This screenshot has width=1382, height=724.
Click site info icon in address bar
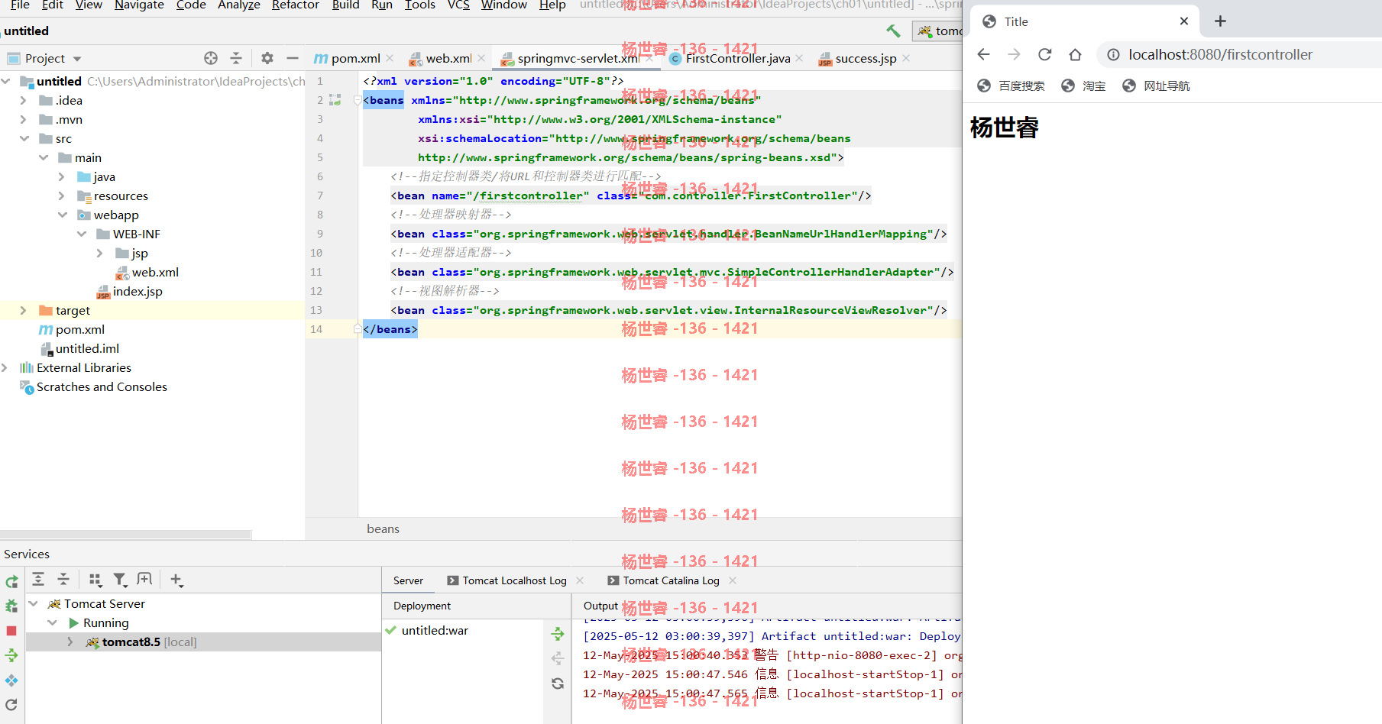1114,54
